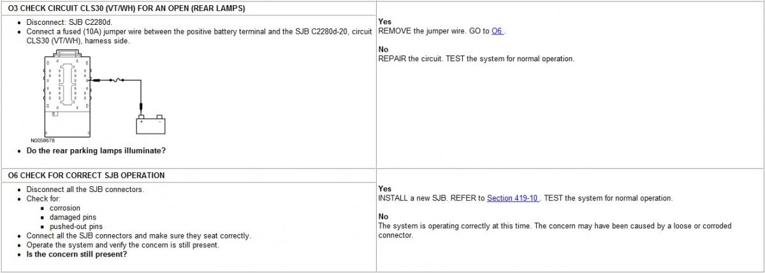Click the 'Is the concern still present?' question
The height and width of the screenshot is (273, 765).
[76, 255]
